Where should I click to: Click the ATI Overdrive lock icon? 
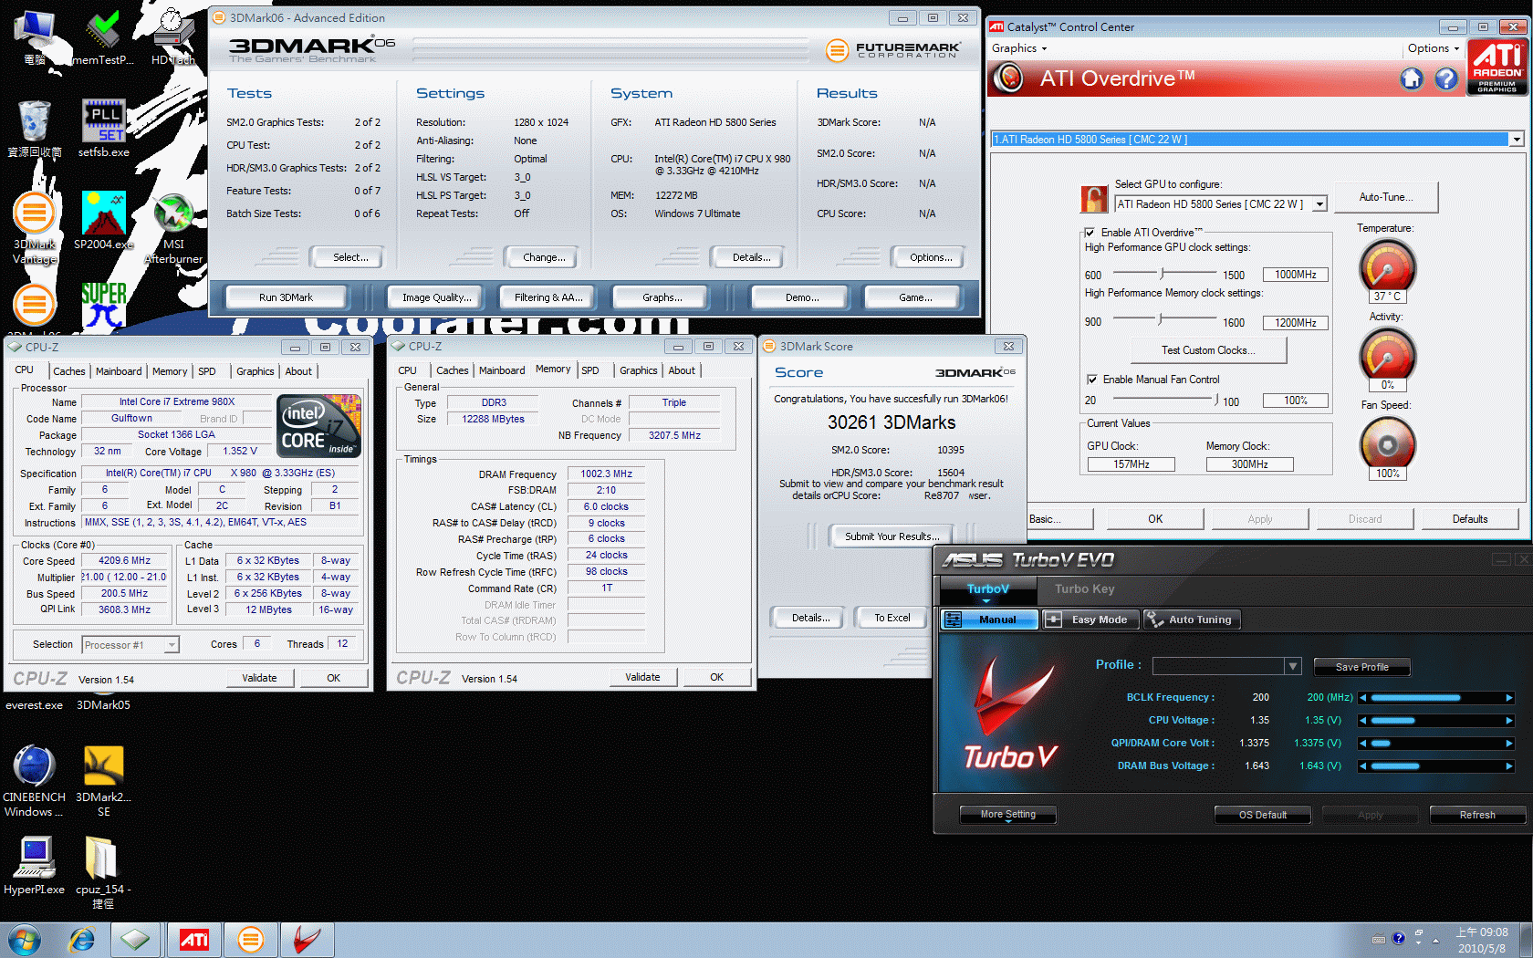pyautogui.click(x=1094, y=199)
